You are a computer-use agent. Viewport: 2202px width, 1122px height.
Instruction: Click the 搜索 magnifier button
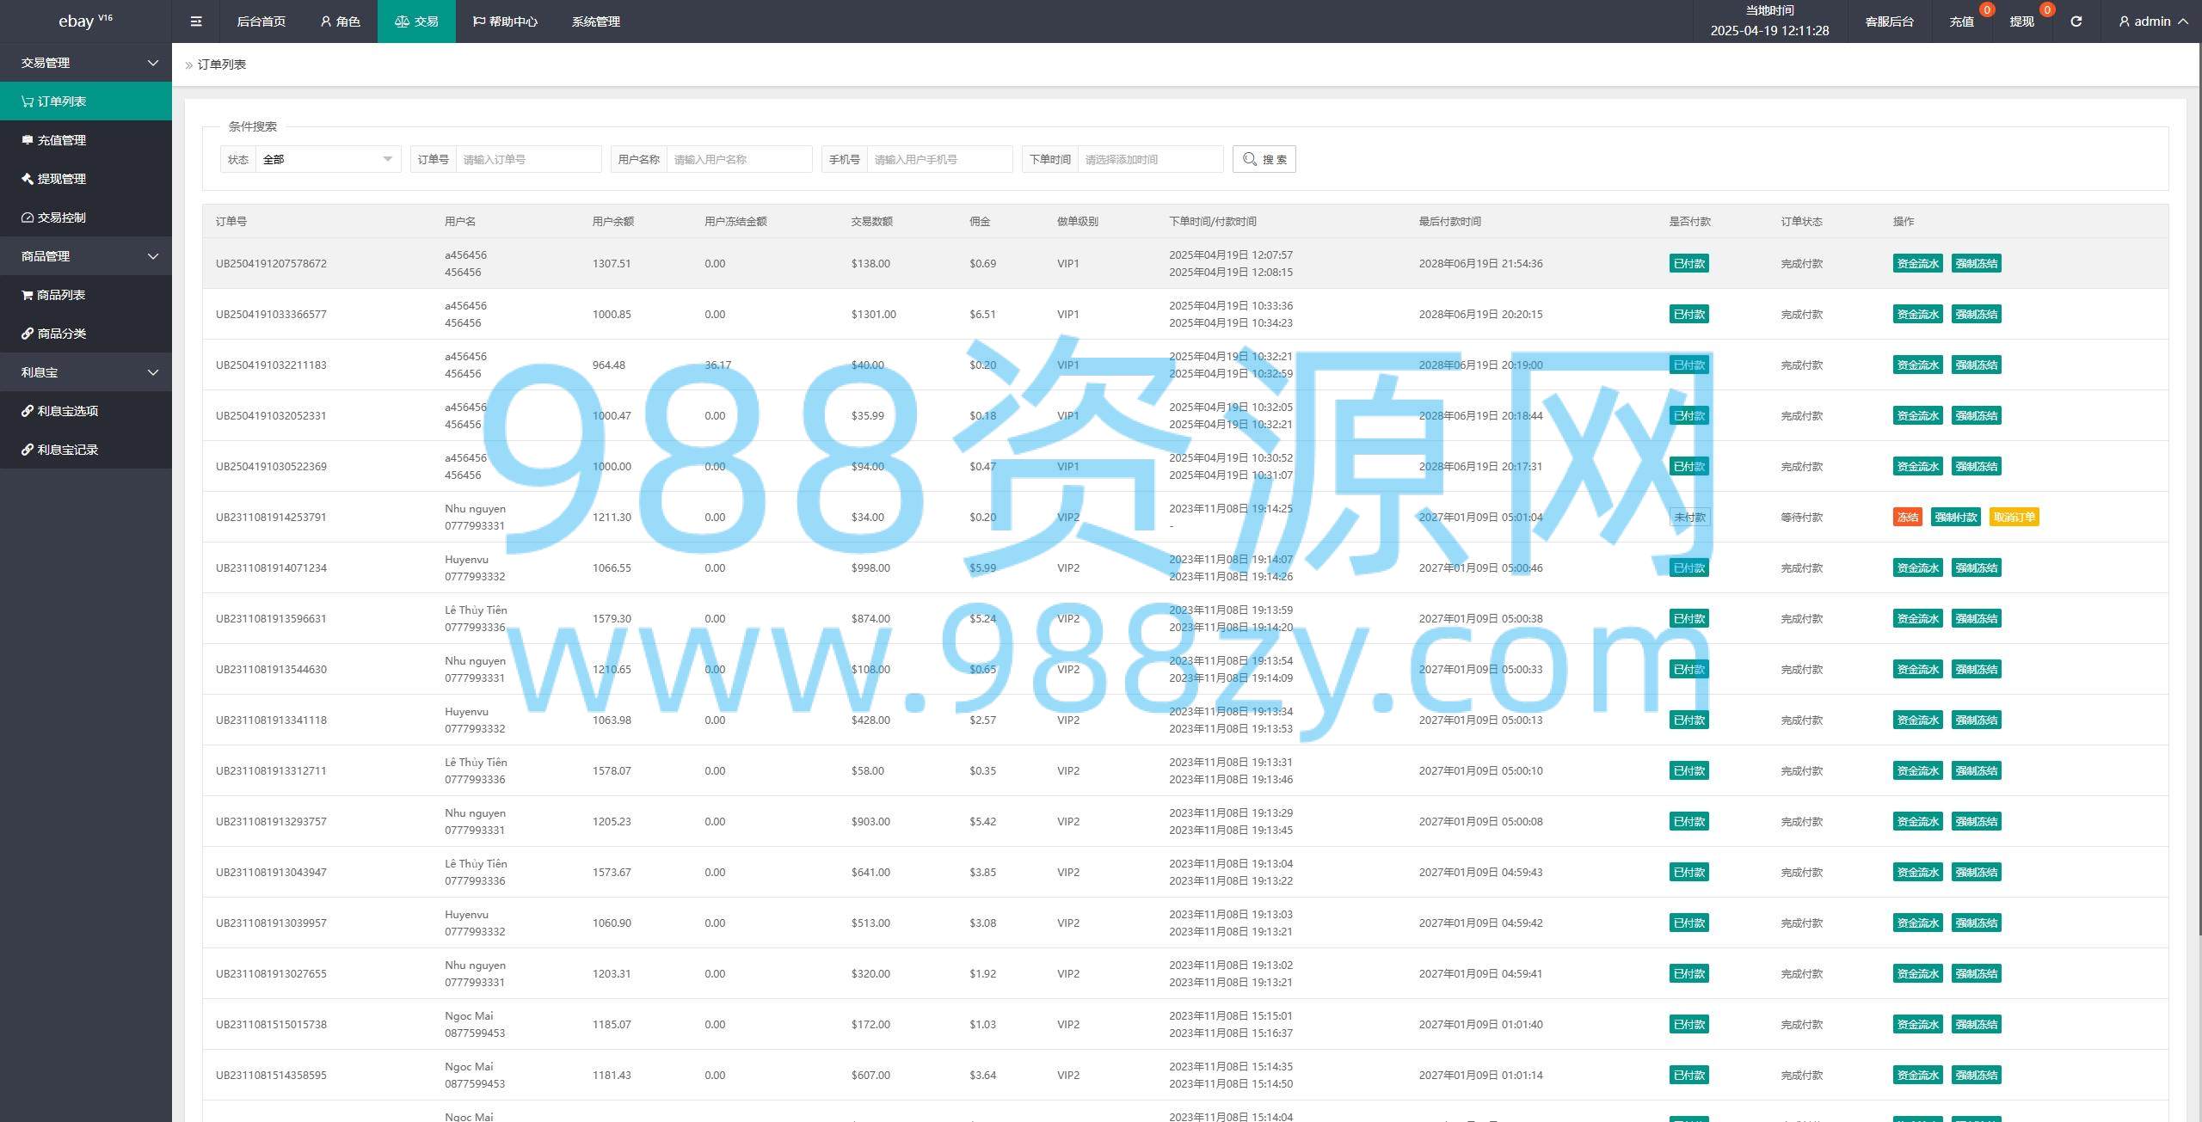(1264, 159)
